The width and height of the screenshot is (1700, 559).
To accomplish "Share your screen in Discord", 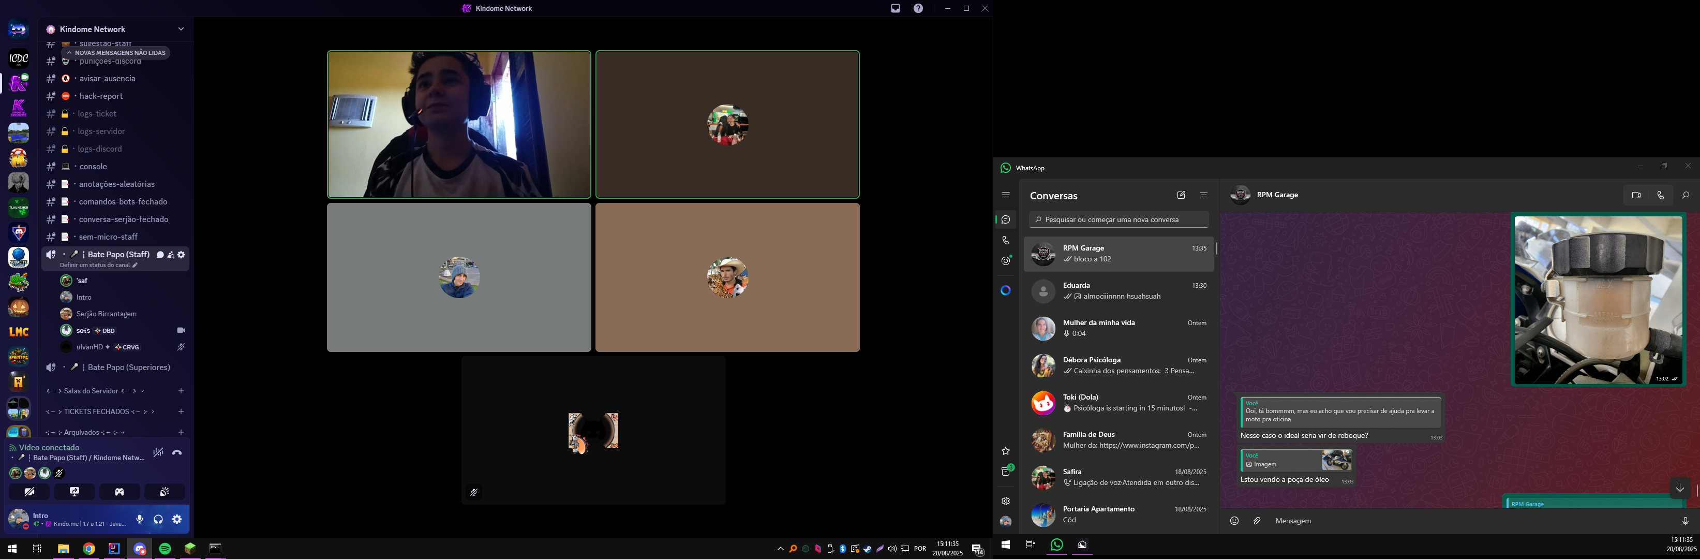I will click(x=74, y=492).
